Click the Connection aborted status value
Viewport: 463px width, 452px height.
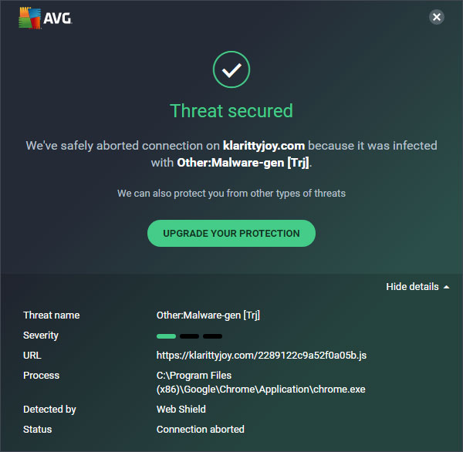point(200,430)
